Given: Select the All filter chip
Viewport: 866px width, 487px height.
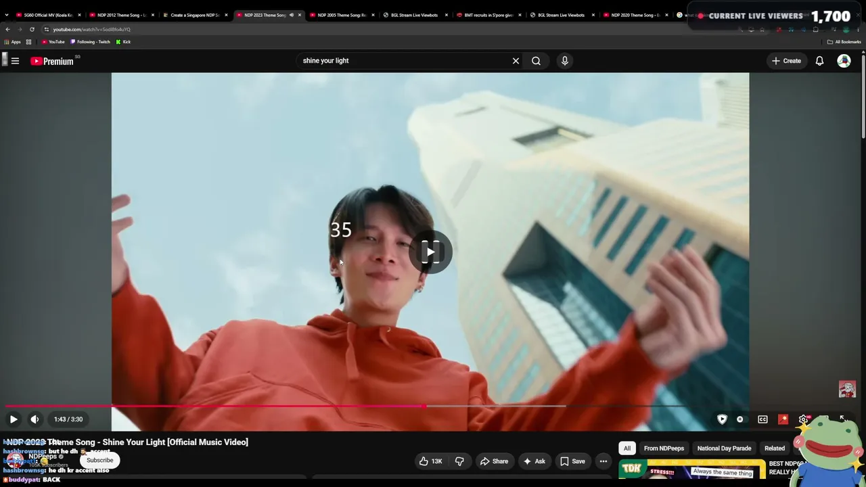Looking at the screenshot, I should click(x=627, y=448).
